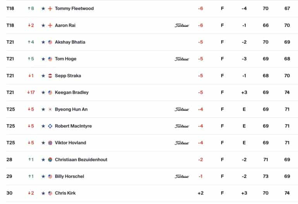Click Austria flag icon beside Sepp Straka
The image size is (298, 204).
pos(50,76)
